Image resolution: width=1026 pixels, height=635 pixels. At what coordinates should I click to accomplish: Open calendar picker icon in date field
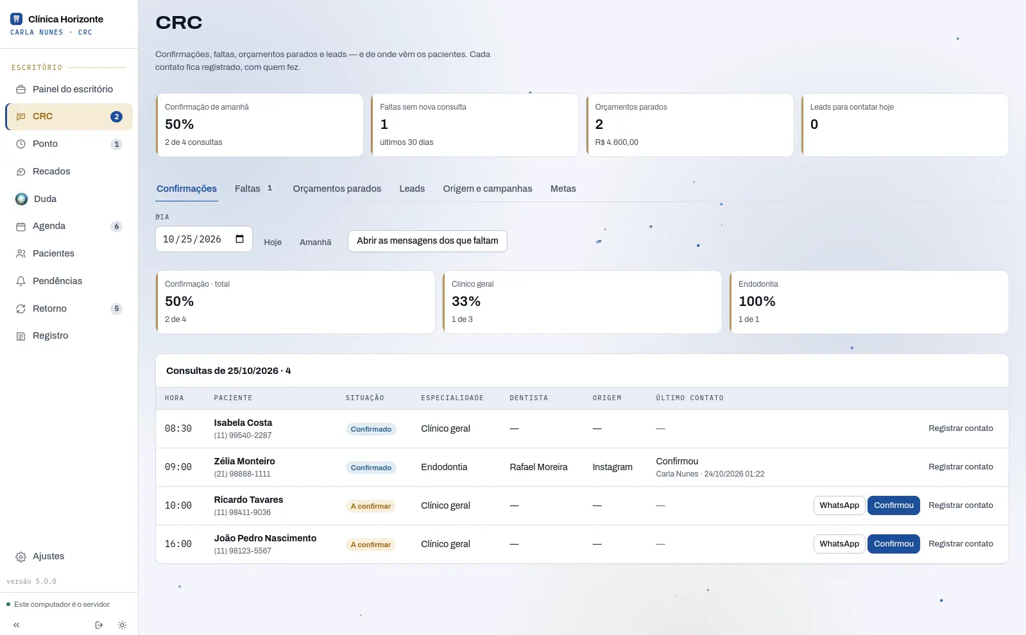(239, 239)
